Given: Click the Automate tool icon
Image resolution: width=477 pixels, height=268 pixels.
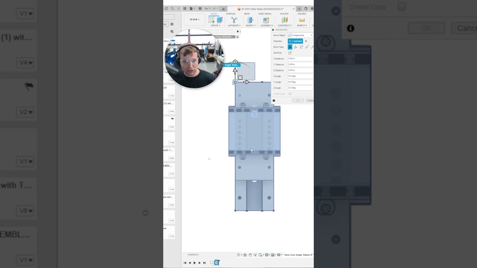Looking at the screenshot, I should tap(234, 20).
